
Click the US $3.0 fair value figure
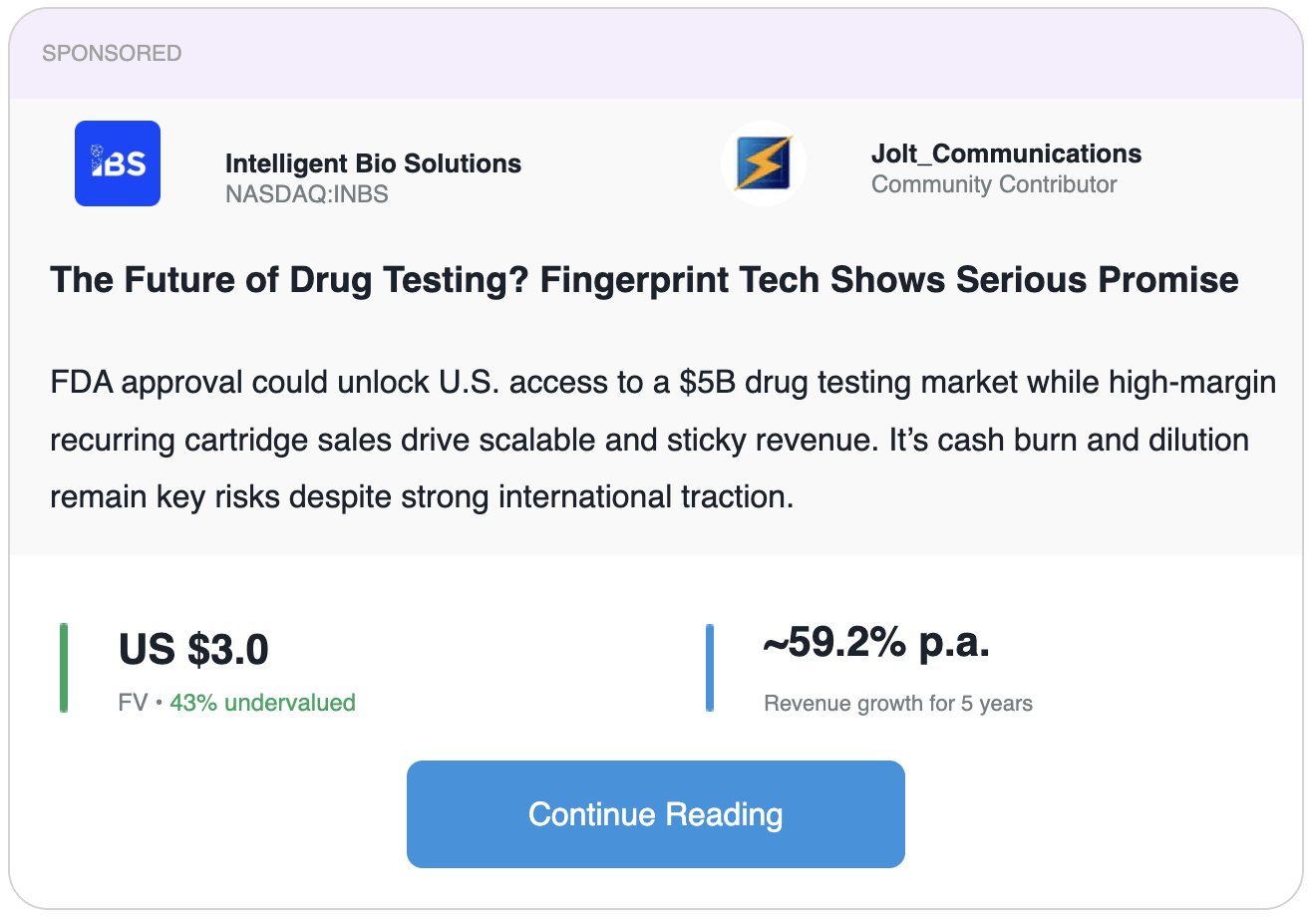pyautogui.click(x=193, y=650)
